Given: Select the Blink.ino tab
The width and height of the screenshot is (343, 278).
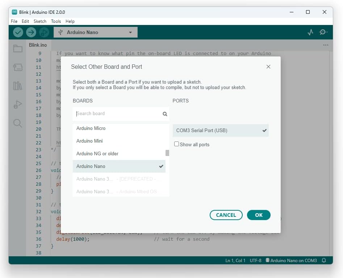Looking at the screenshot, I should (38, 45).
